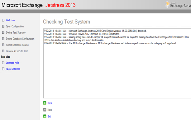Click the green Exit arrow icon
The width and height of the screenshot is (191, 120).
point(45,116)
